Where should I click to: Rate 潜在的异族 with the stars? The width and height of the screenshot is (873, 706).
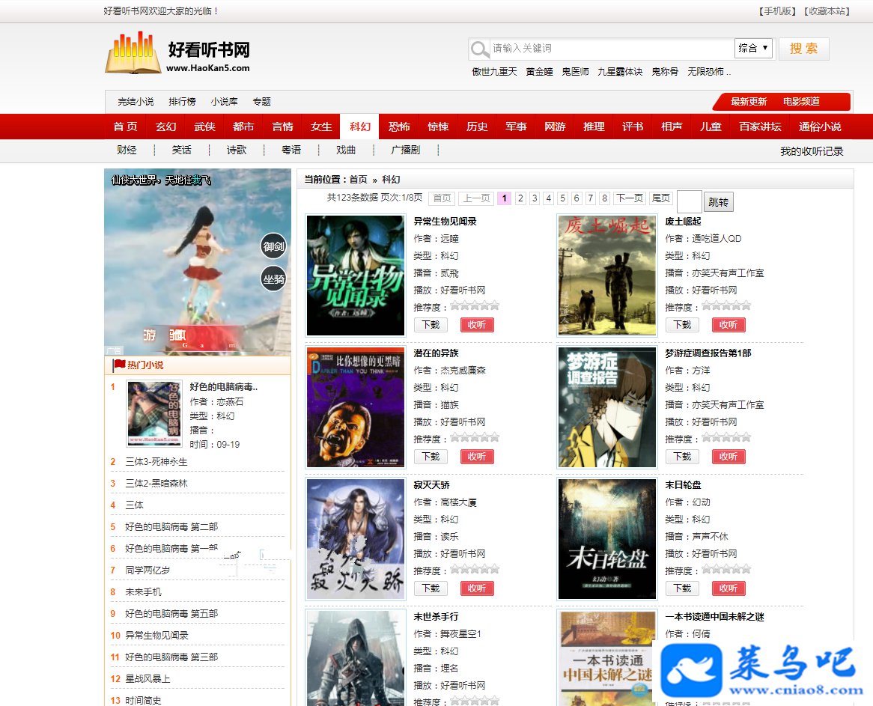point(475,438)
